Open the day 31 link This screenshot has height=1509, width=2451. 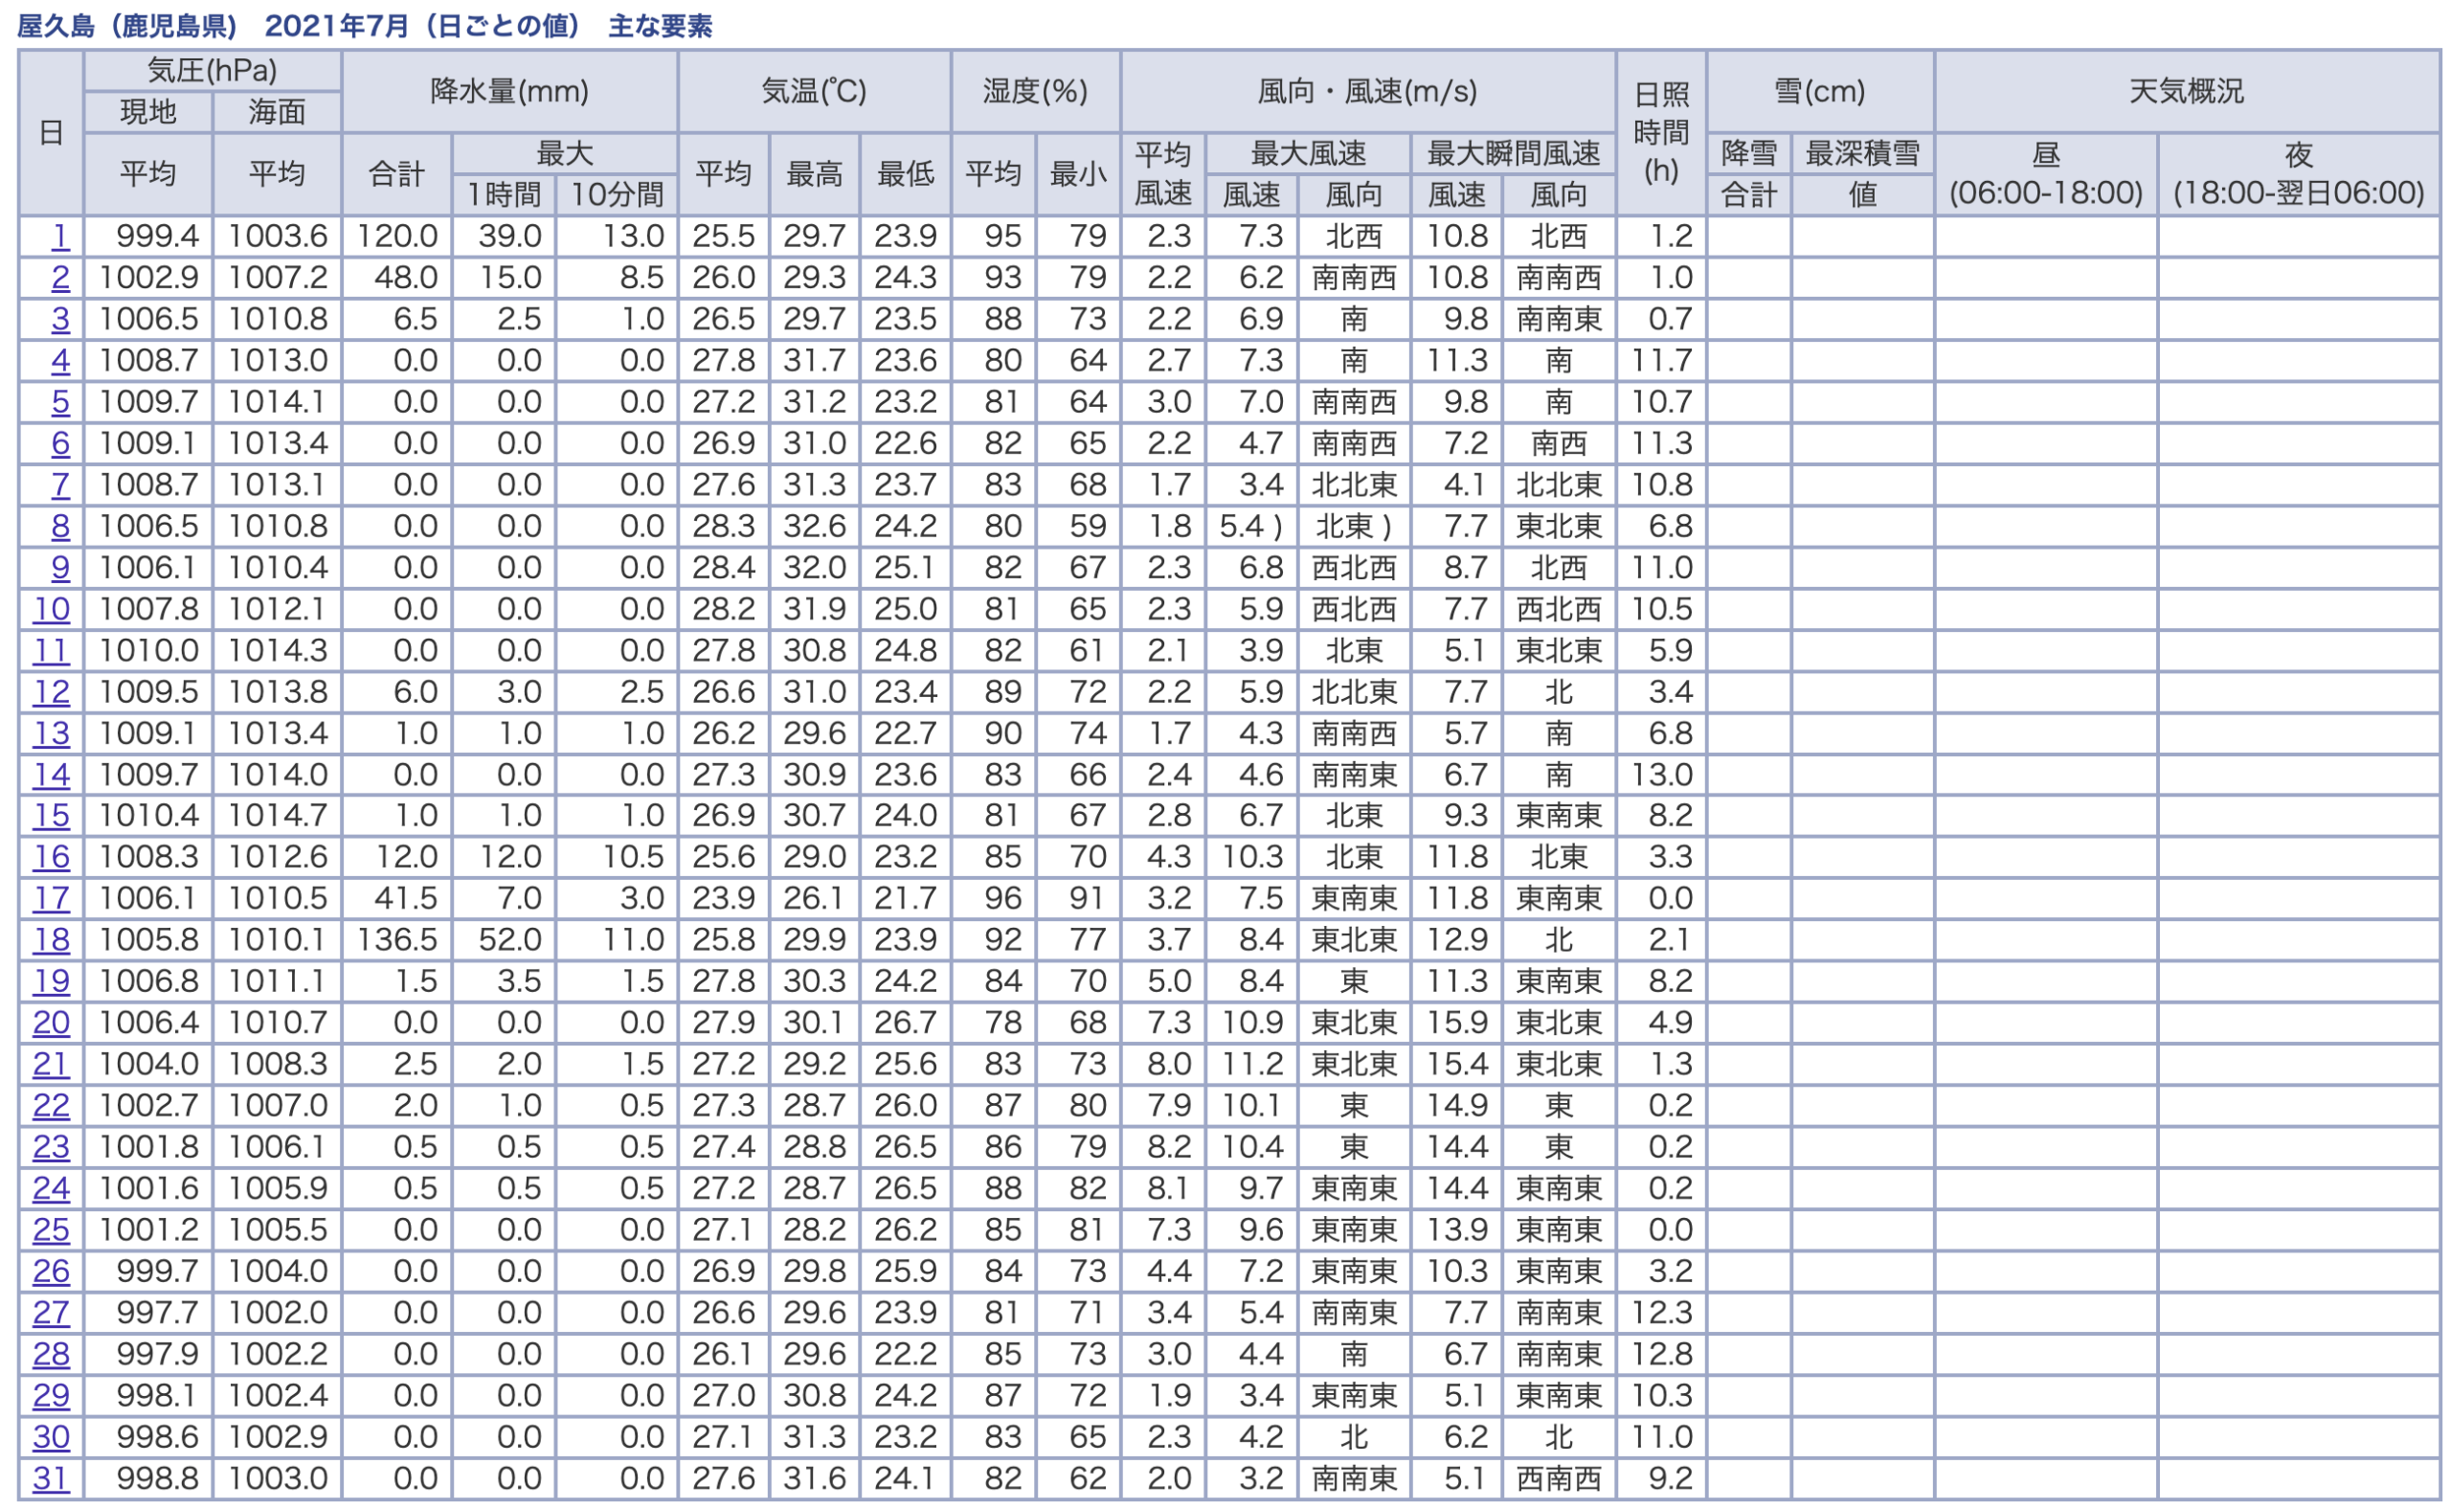[x=51, y=1478]
